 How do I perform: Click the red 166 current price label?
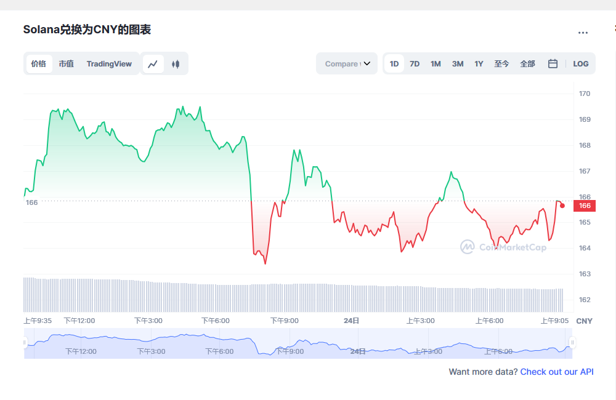(585, 206)
